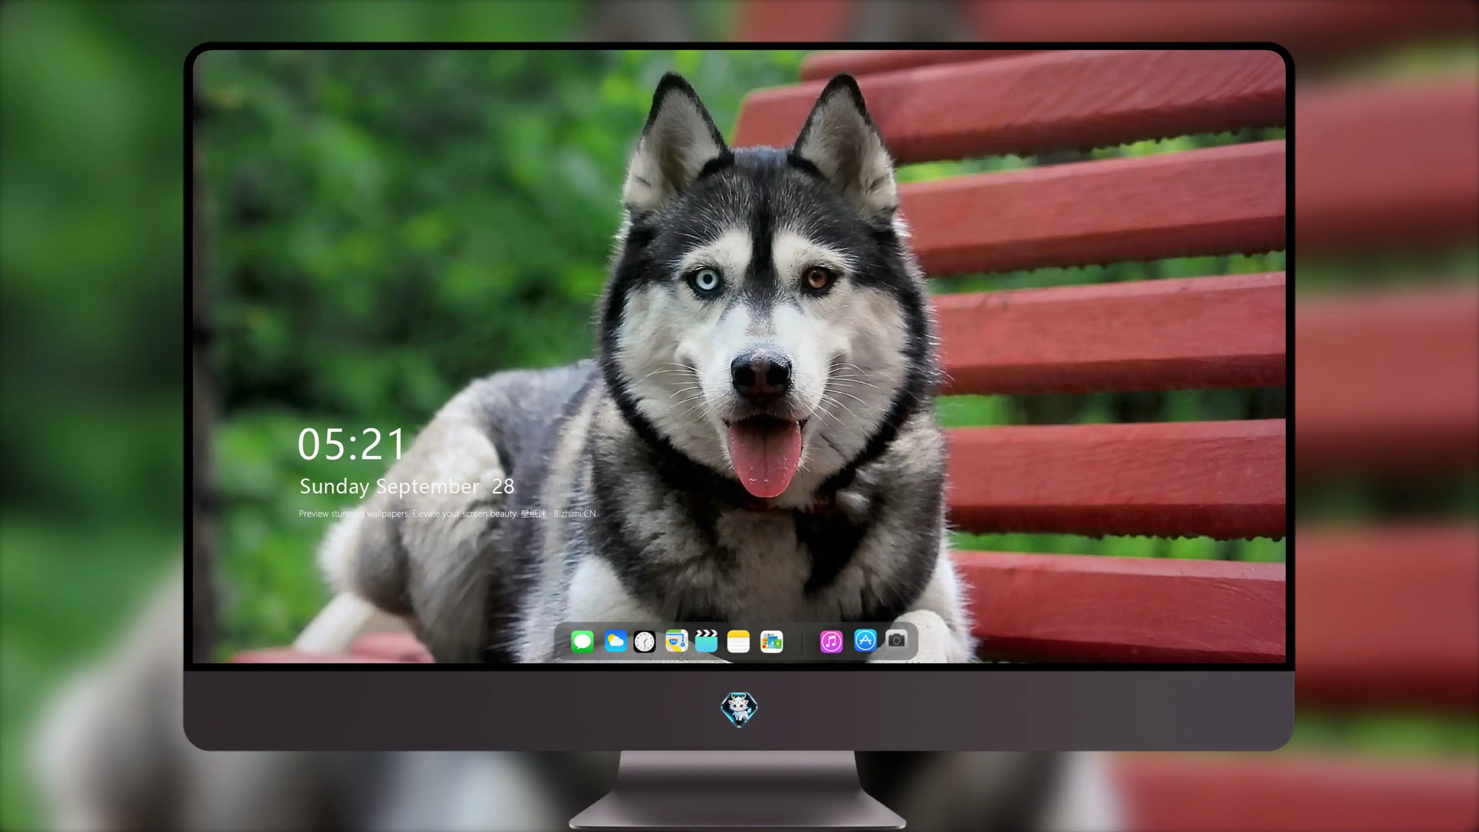Open the yellow Notes app
The height and width of the screenshot is (832, 1479).
(x=738, y=641)
